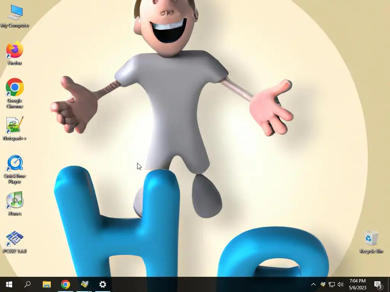Open taskbar search magnifier

27,284
